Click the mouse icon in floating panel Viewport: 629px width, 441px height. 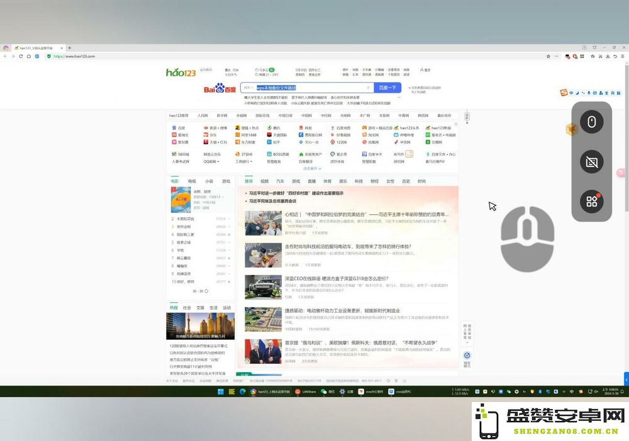click(x=592, y=121)
